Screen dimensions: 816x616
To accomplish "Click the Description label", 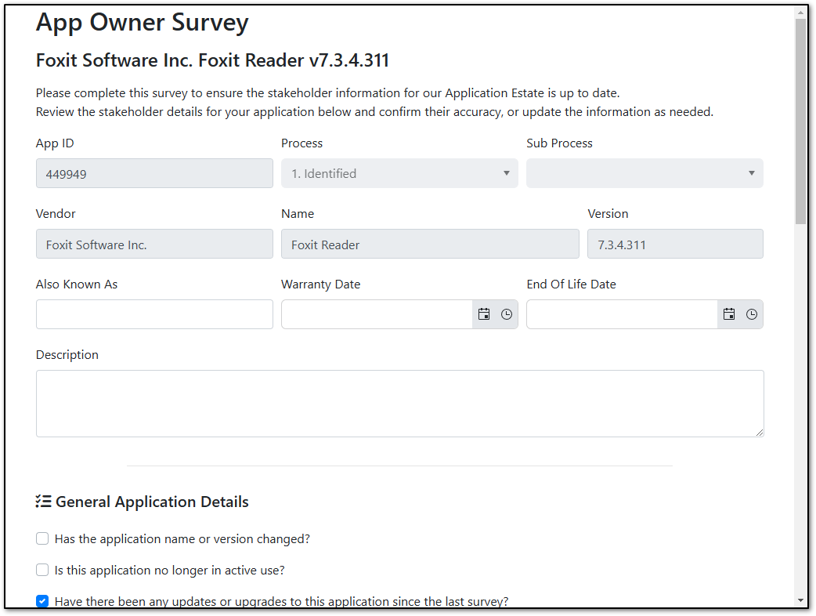I will (67, 354).
